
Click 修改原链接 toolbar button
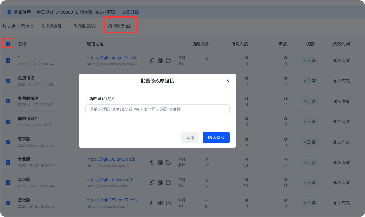120,26
